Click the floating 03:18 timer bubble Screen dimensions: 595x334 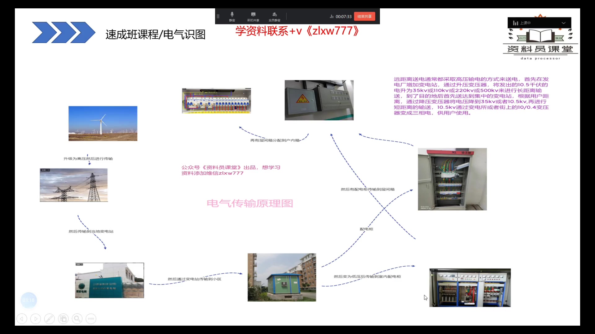[29, 300]
